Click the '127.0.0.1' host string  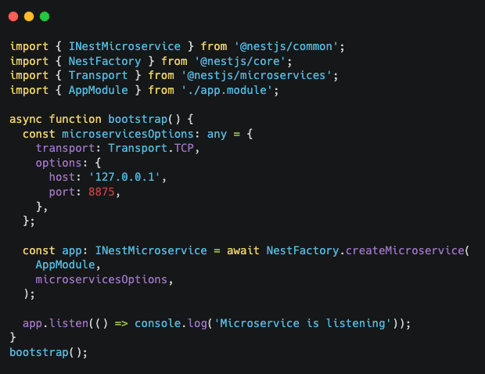click(x=124, y=178)
